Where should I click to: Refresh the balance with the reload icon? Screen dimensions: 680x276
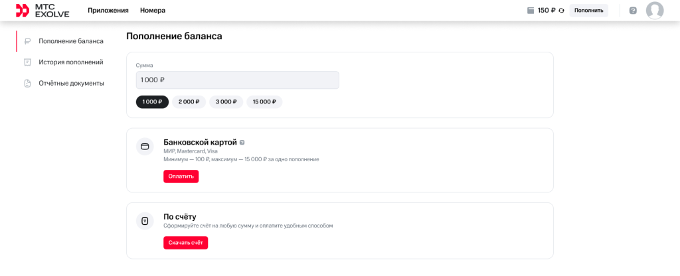[x=561, y=11]
